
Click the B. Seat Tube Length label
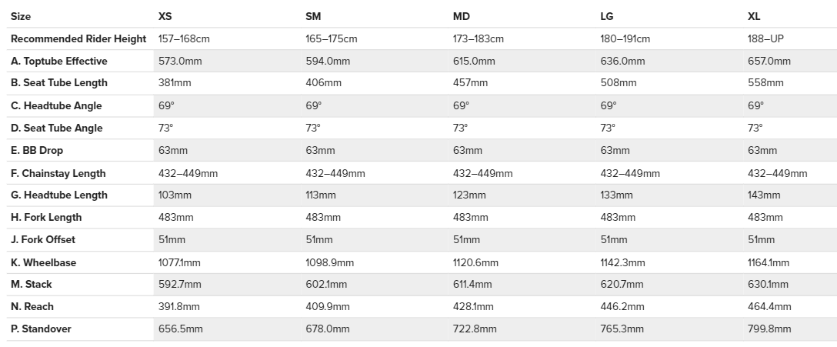coord(58,83)
